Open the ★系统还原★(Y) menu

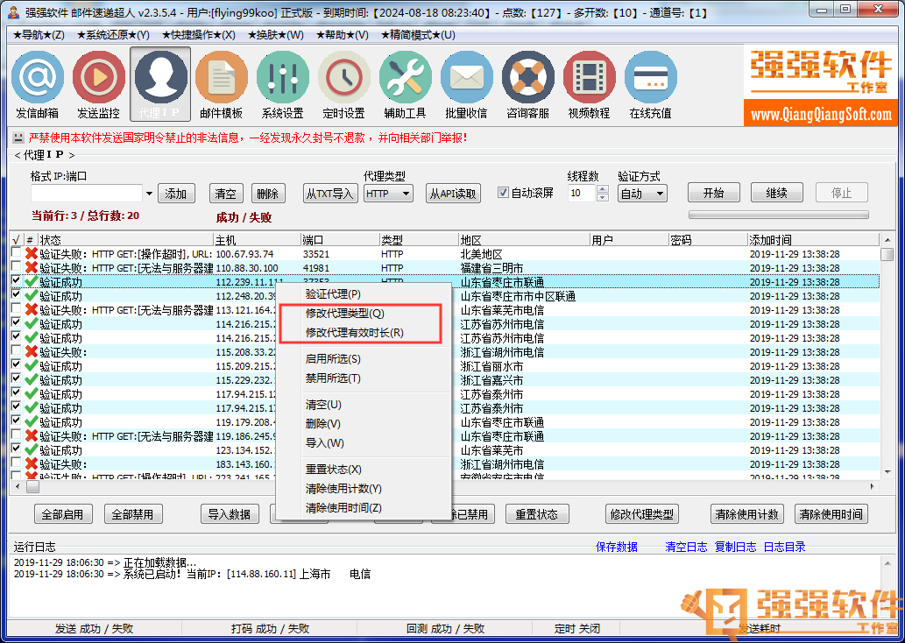pos(113,35)
